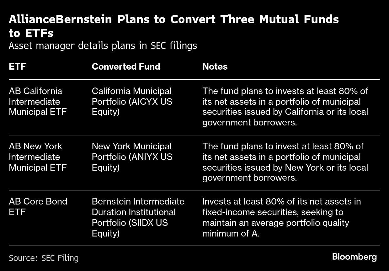Click the AICYX ticker text
This screenshot has height=271, width=389.
pos(145,102)
